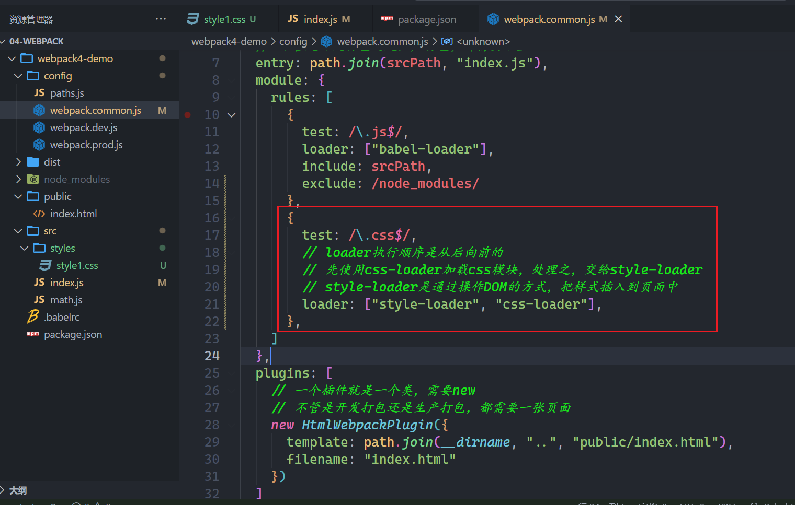Click the public folder icon

(33, 196)
